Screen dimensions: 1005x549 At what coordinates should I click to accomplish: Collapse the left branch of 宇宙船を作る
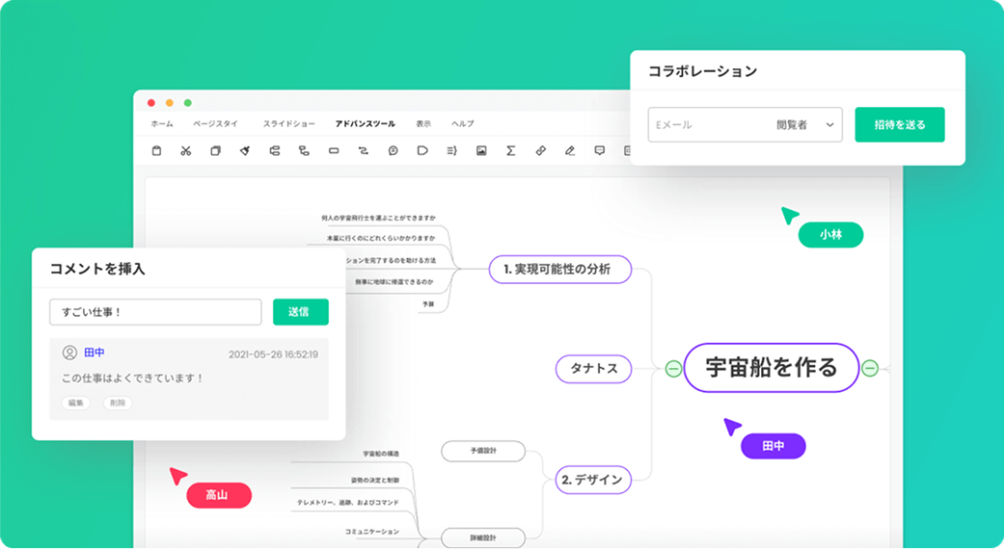tap(673, 368)
